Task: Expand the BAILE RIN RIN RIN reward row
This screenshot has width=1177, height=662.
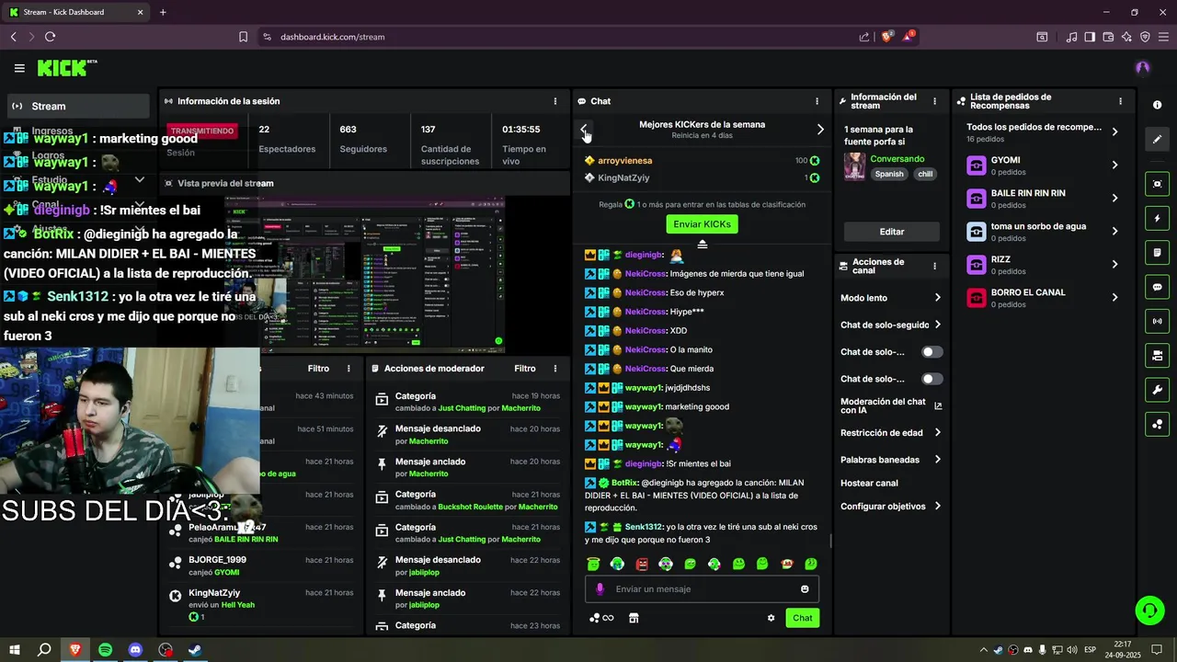Action: coord(1114,199)
